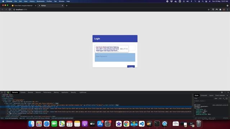Open the View menu
The height and width of the screenshot is (129, 230).
(x=26, y=1)
